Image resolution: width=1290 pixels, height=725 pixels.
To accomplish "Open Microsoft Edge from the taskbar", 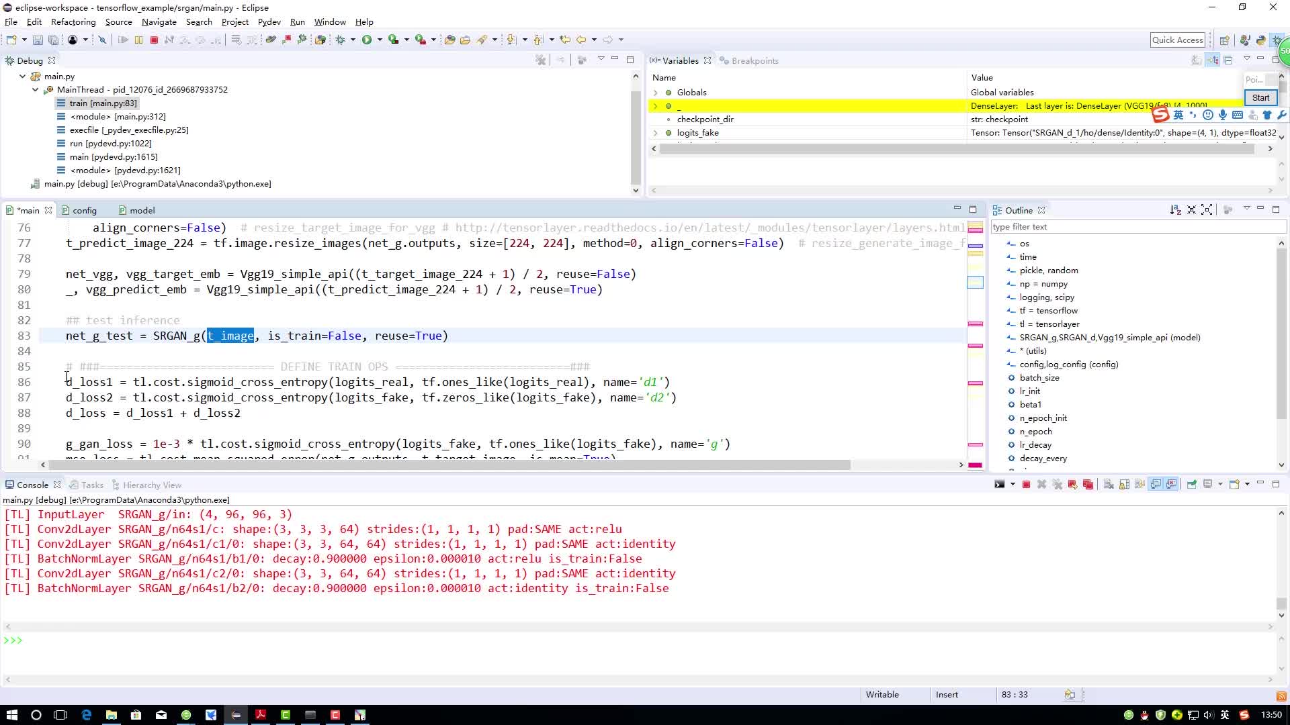I will 87,715.
